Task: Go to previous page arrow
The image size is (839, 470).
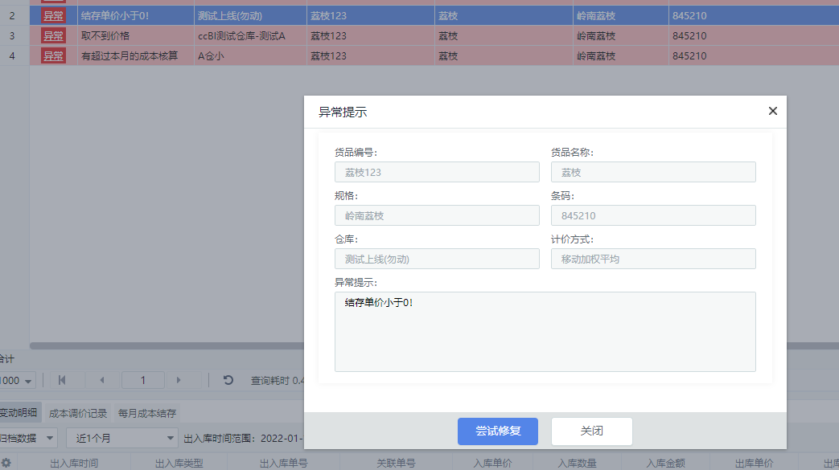Action: click(101, 380)
